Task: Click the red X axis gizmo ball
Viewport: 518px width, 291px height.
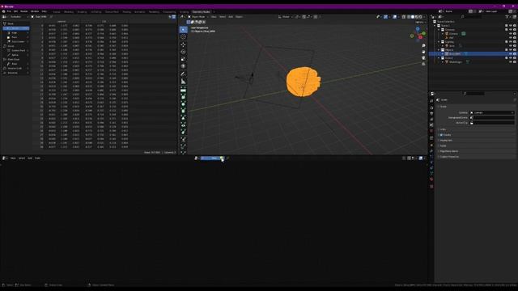Action: [420, 37]
